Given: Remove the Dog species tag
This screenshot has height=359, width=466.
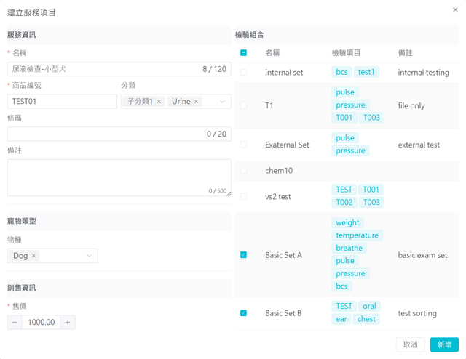Looking at the screenshot, I should tap(33, 256).
